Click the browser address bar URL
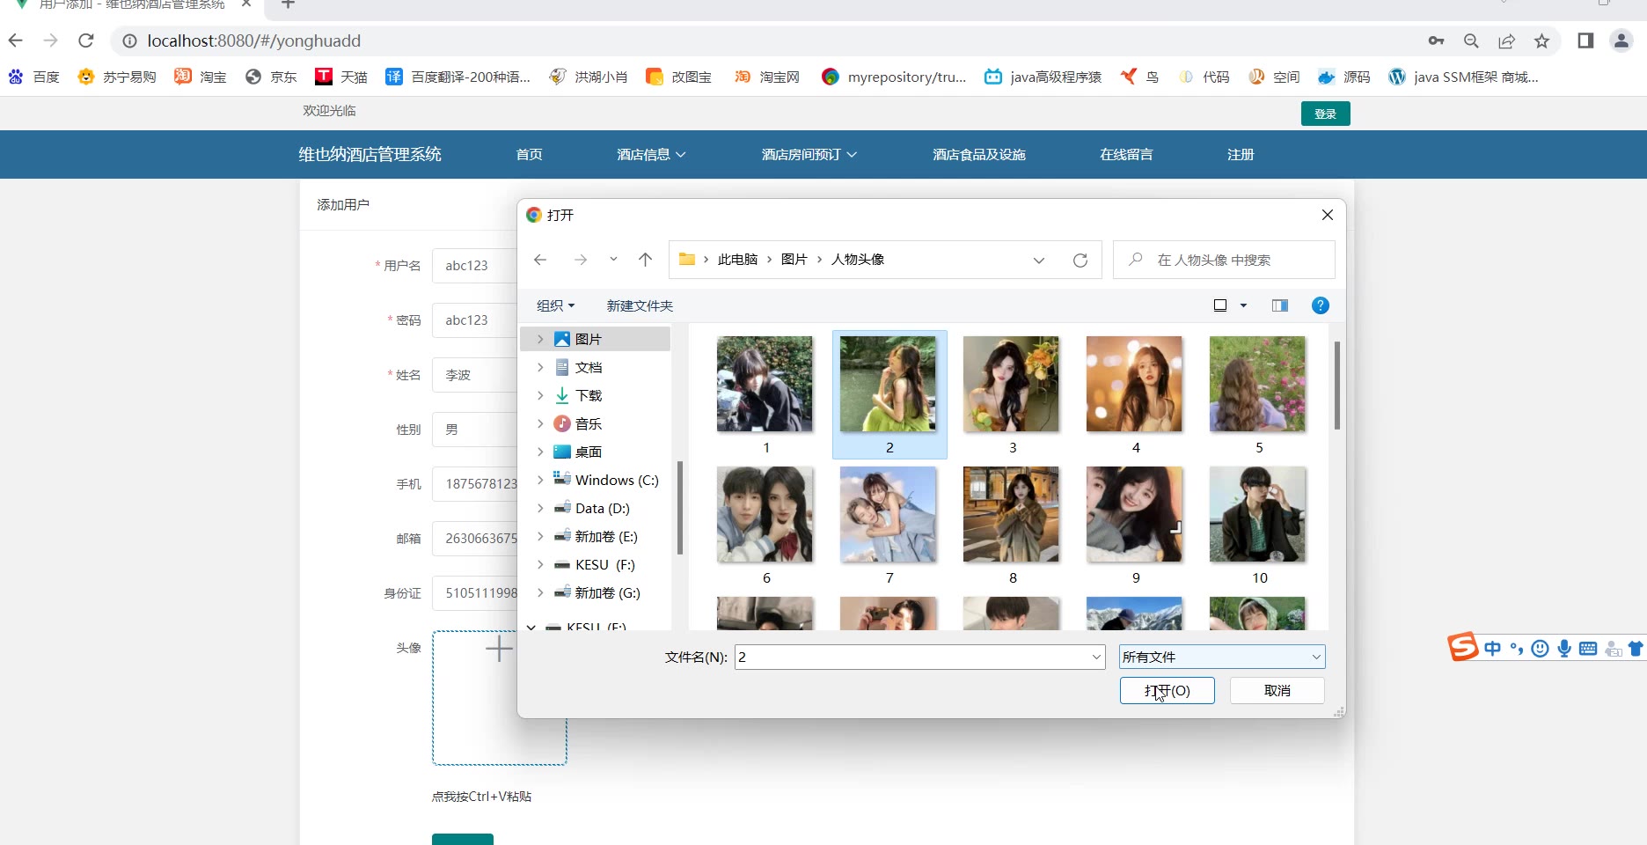 253,40
